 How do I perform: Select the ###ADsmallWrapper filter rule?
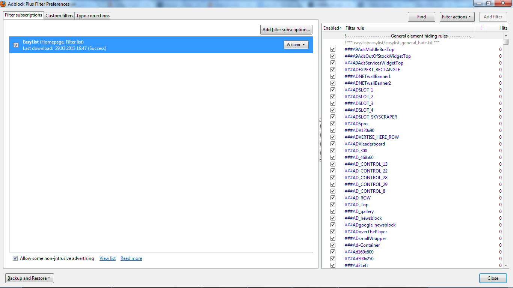pos(365,238)
